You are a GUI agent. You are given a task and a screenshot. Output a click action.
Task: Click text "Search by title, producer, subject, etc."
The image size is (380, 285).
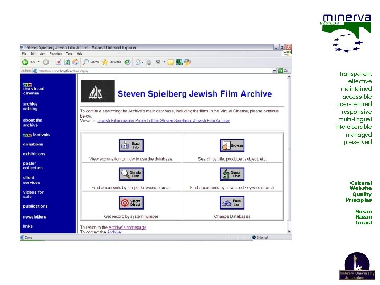coord(232,159)
